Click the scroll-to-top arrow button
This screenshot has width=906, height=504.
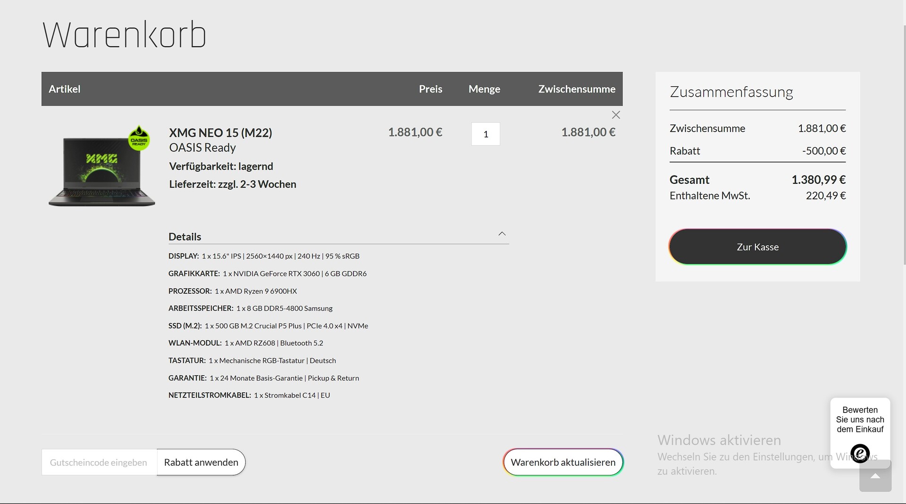[875, 476]
